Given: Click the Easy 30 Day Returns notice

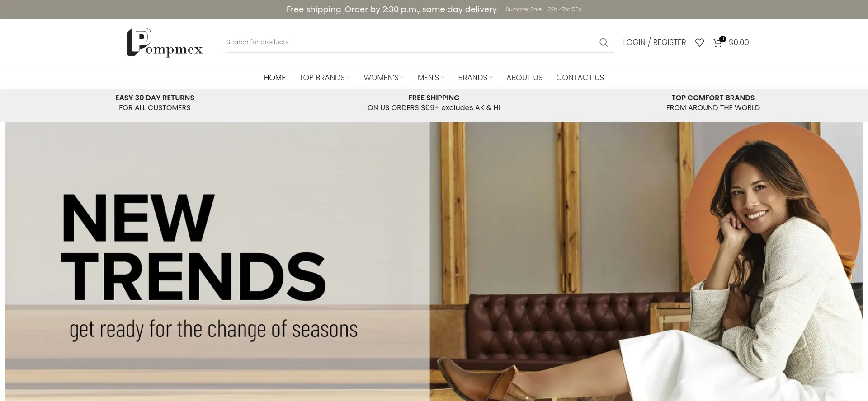Looking at the screenshot, I should [155, 103].
